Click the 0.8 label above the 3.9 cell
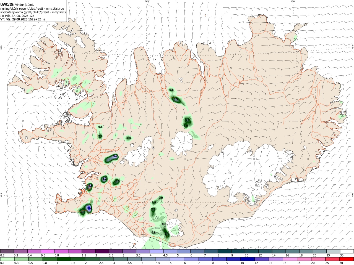The image size is (354, 265). (171, 90)
